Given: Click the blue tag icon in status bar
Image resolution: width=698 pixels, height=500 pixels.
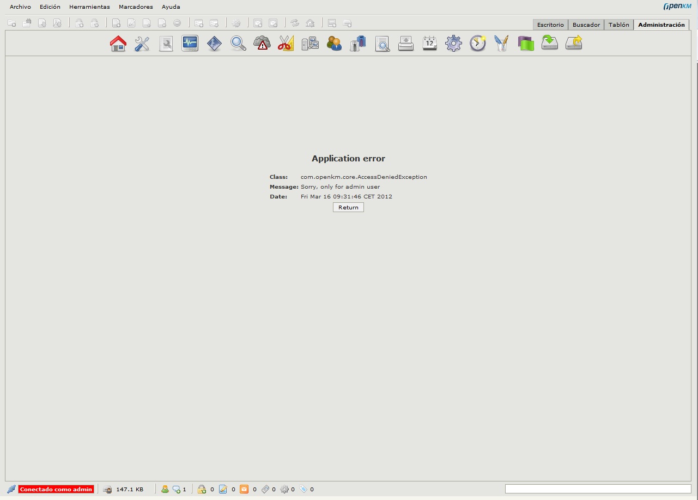Looking at the screenshot, I should 304,489.
